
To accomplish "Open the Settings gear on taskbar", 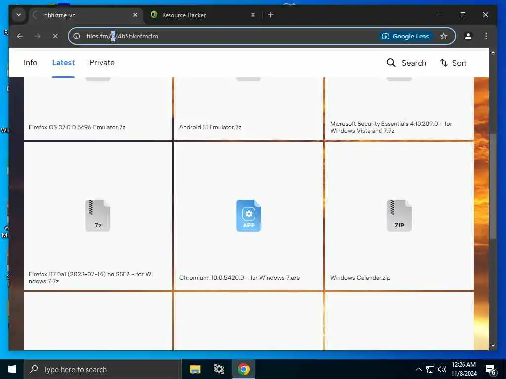I will 219,369.
